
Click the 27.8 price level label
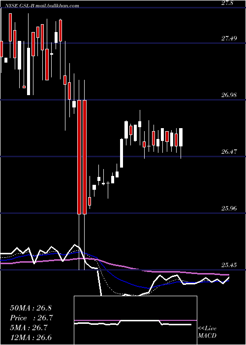pyautogui.click(x=227, y=3)
